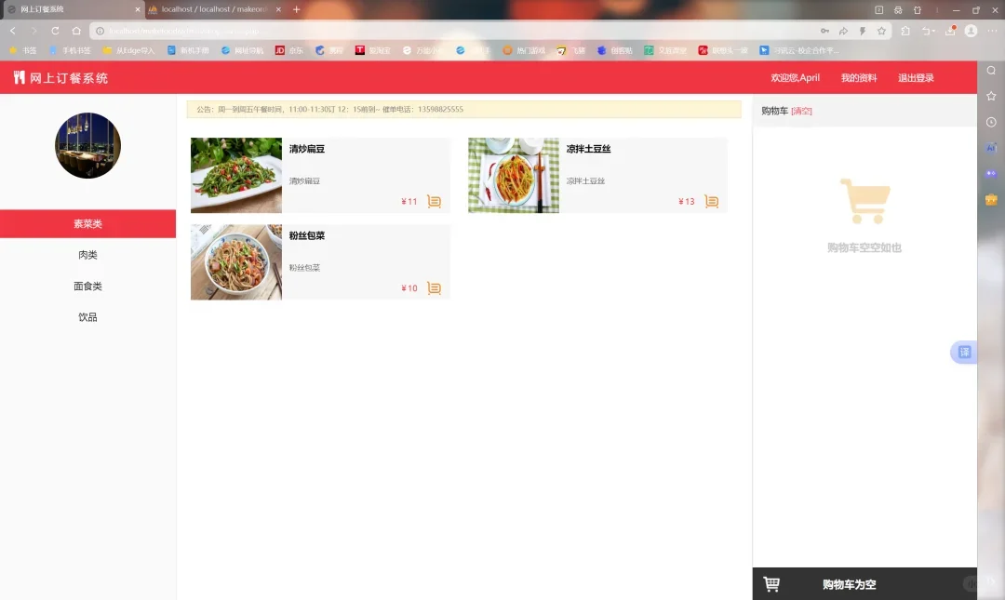
Task: Click the cart icon in the bottom 购物车为空 bar
Action: [x=772, y=584]
